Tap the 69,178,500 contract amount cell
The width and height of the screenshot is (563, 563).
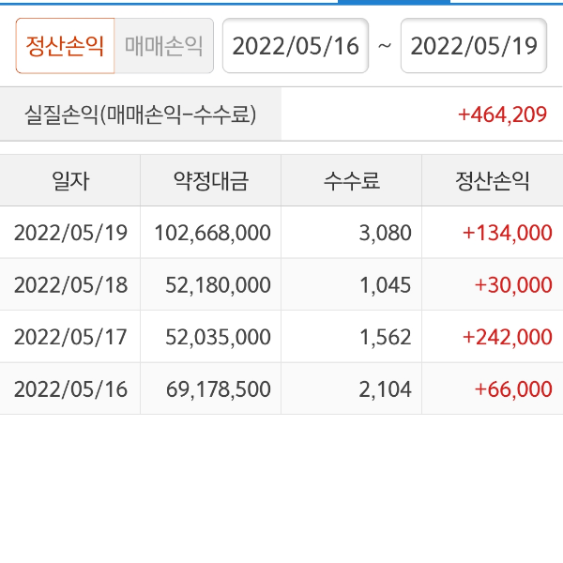coord(211,388)
